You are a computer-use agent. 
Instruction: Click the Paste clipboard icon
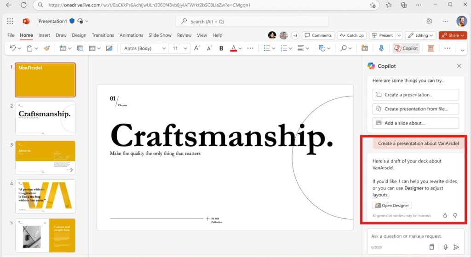pos(30,48)
